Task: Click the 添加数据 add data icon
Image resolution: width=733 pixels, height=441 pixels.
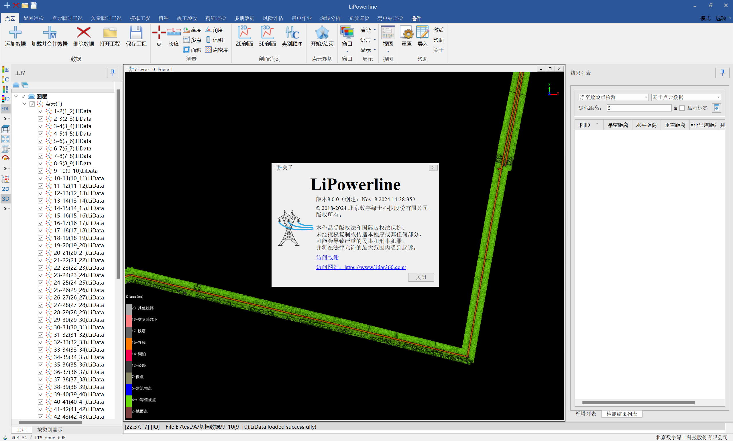Action: [x=15, y=33]
